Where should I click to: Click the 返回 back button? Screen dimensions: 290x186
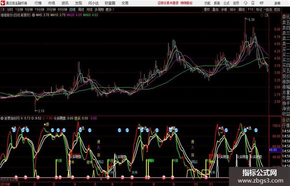point(277,9)
